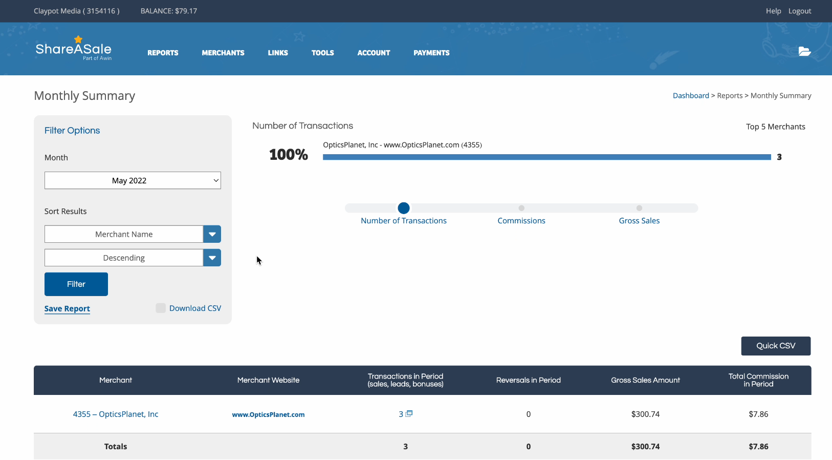Click the Total Commission in Period header
Screen dimensions: 832x460
(758, 380)
